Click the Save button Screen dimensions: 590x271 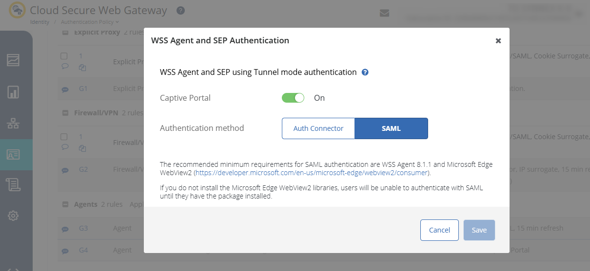tap(479, 230)
